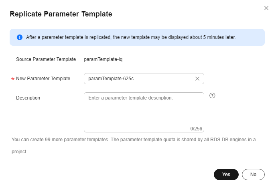276x191 pixels.
Task: Click the 0/256 character counter
Action: (x=196, y=128)
